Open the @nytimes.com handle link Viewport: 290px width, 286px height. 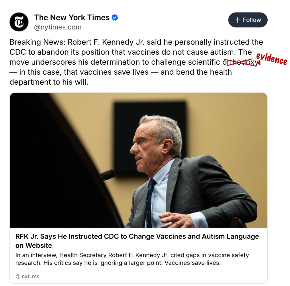point(58,27)
